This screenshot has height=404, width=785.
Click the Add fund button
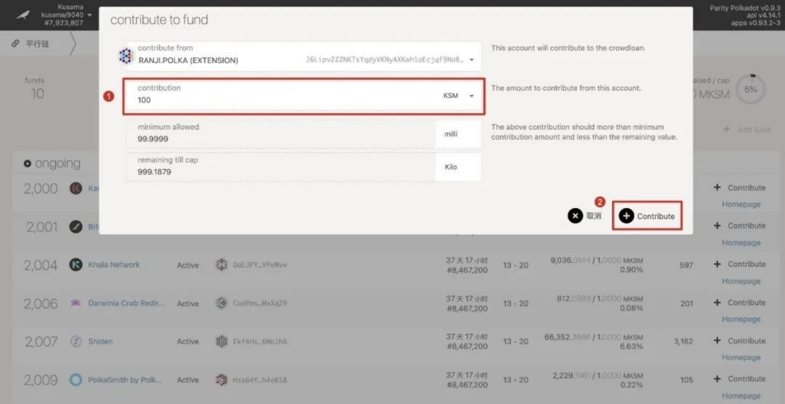(746, 129)
